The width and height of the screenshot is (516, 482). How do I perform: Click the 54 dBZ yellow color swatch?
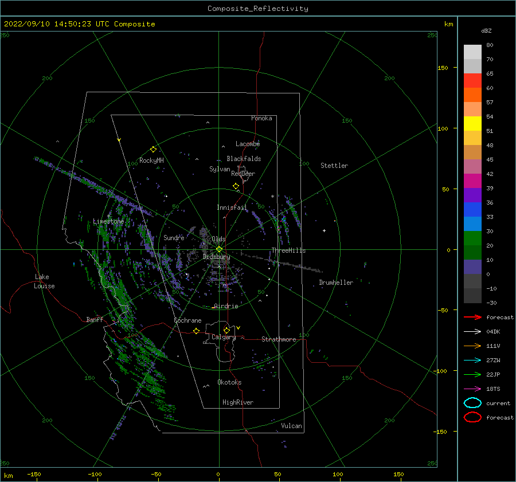click(472, 124)
